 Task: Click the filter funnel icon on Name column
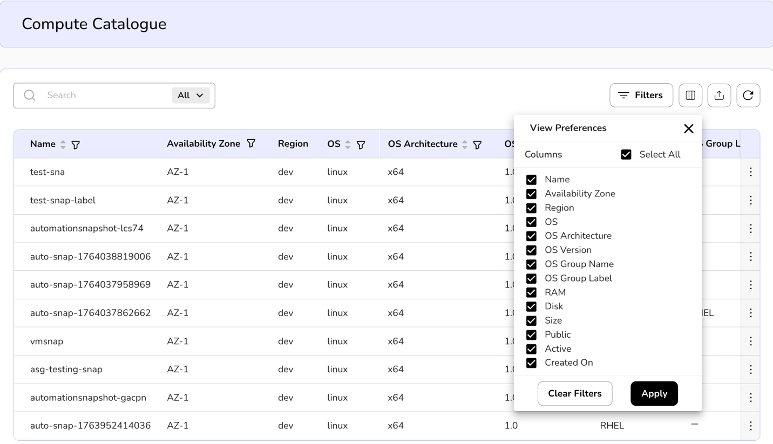pos(76,145)
